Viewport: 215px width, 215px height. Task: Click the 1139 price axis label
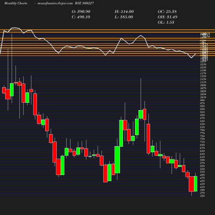point(203,80)
